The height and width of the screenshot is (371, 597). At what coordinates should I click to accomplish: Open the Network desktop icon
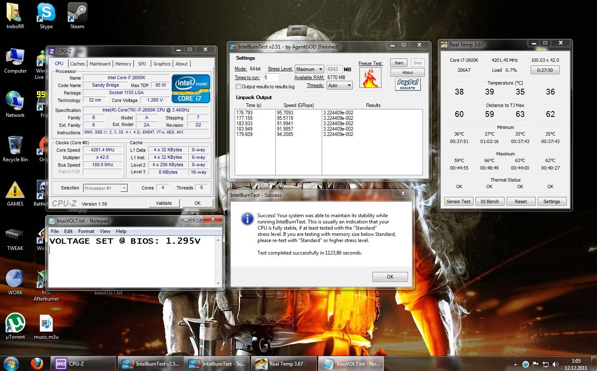pos(15,105)
